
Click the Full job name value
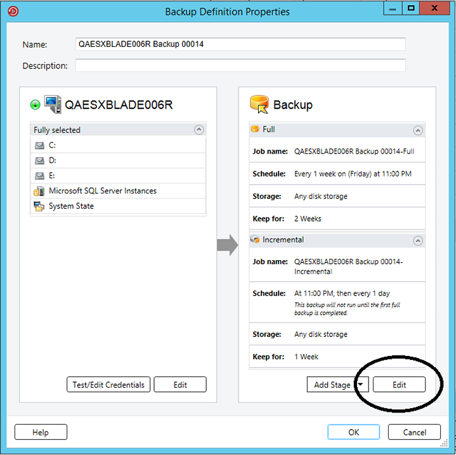(354, 151)
